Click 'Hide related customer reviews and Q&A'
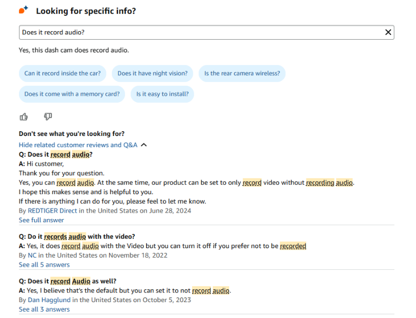 pos(78,145)
